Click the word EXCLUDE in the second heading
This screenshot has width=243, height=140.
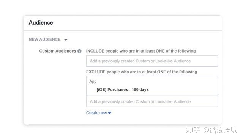[x=96, y=72]
